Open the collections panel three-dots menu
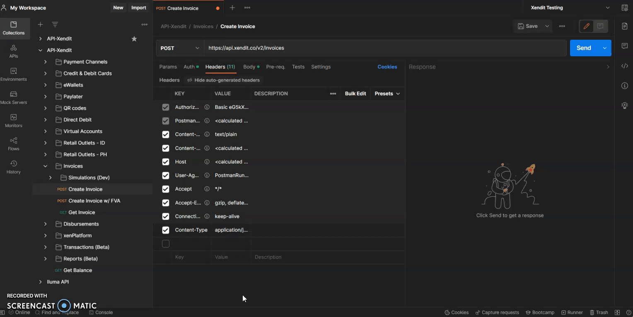Viewport: 633px width, 317px height. click(144, 24)
